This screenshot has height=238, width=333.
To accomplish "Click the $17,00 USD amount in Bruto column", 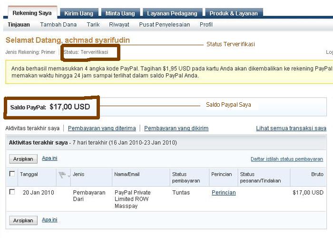I will click(308, 192).
